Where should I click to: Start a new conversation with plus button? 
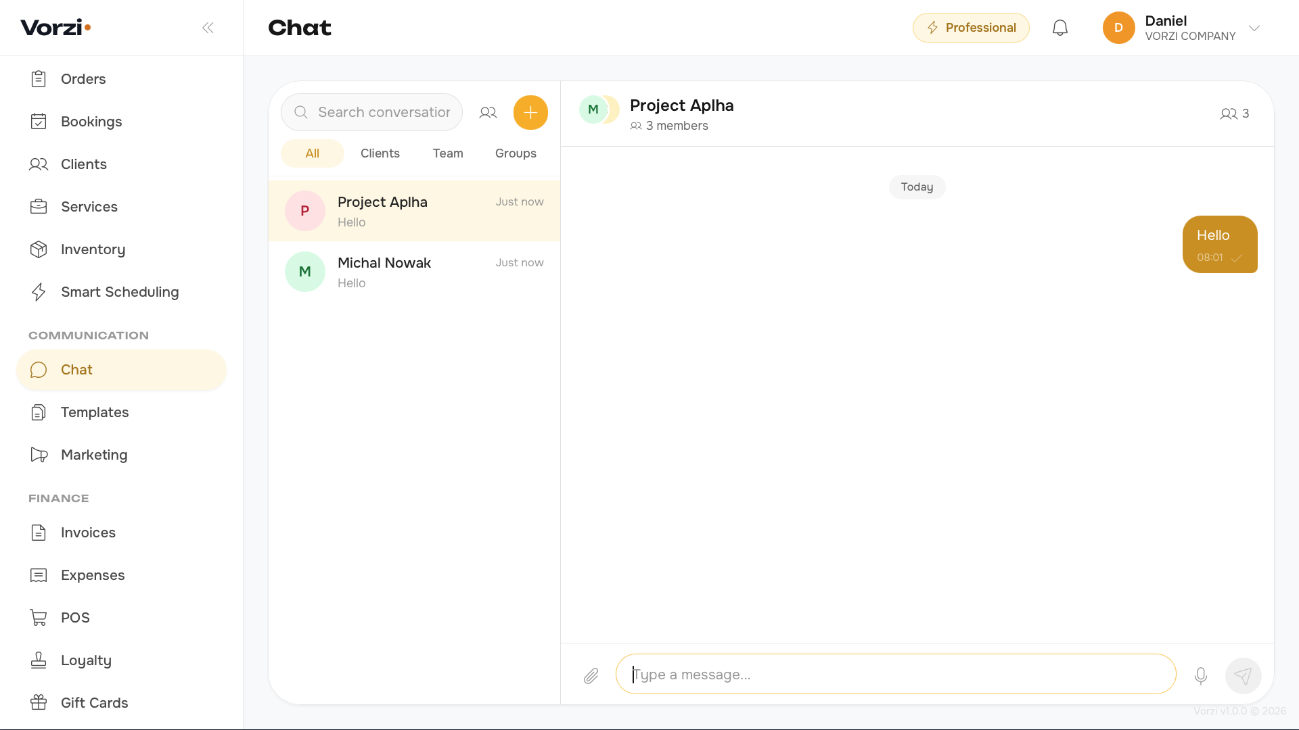point(530,112)
